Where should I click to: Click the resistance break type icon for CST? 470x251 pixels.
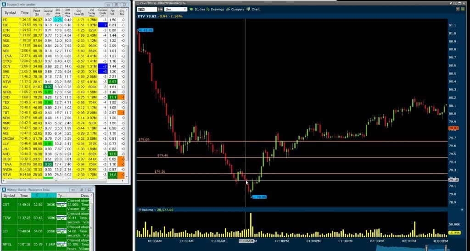[x=62, y=205]
